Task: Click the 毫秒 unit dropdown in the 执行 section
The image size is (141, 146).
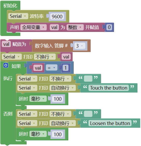Action: [38, 99]
